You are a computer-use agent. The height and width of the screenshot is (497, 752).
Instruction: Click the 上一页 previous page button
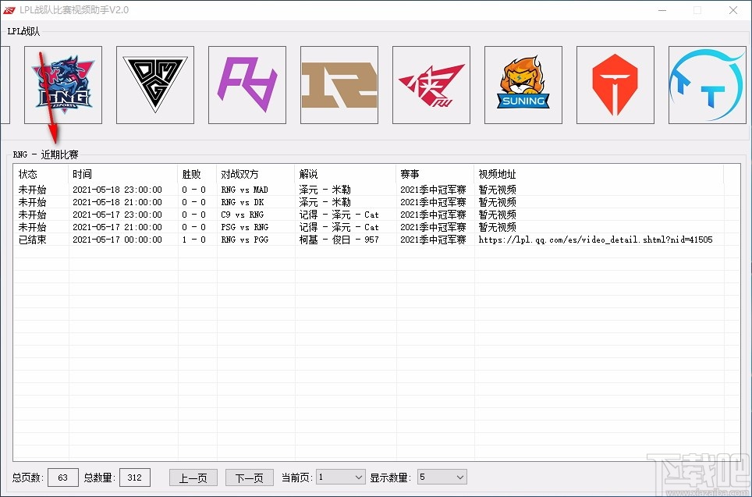(x=193, y=477)
